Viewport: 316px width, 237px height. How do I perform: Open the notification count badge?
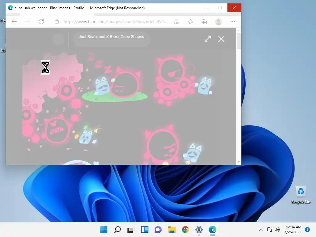307,230
